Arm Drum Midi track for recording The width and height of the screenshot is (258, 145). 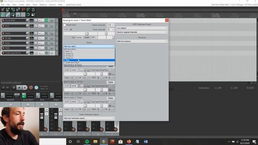click(3, 21)
